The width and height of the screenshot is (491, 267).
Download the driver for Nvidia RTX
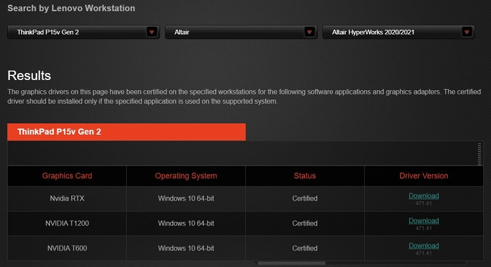coord(424,196)
